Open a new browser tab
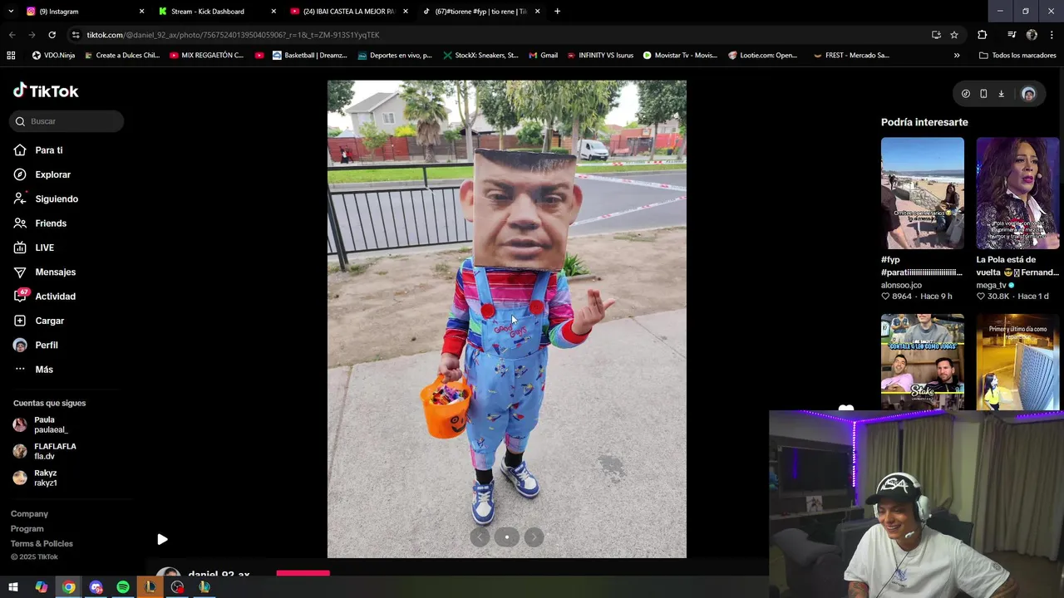Screen dimensions: 1064x598 coord(557,12)
